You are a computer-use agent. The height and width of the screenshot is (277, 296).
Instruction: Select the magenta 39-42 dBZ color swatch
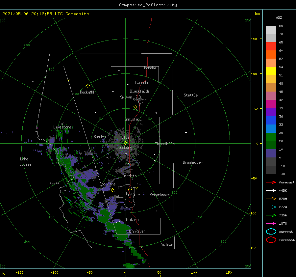(271, 104)
